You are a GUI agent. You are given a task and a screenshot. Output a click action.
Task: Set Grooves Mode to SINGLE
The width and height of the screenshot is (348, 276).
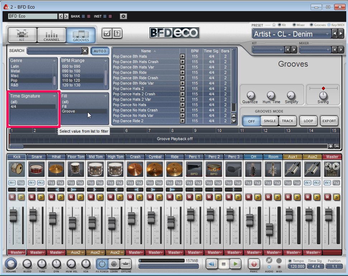coord(270,121)
